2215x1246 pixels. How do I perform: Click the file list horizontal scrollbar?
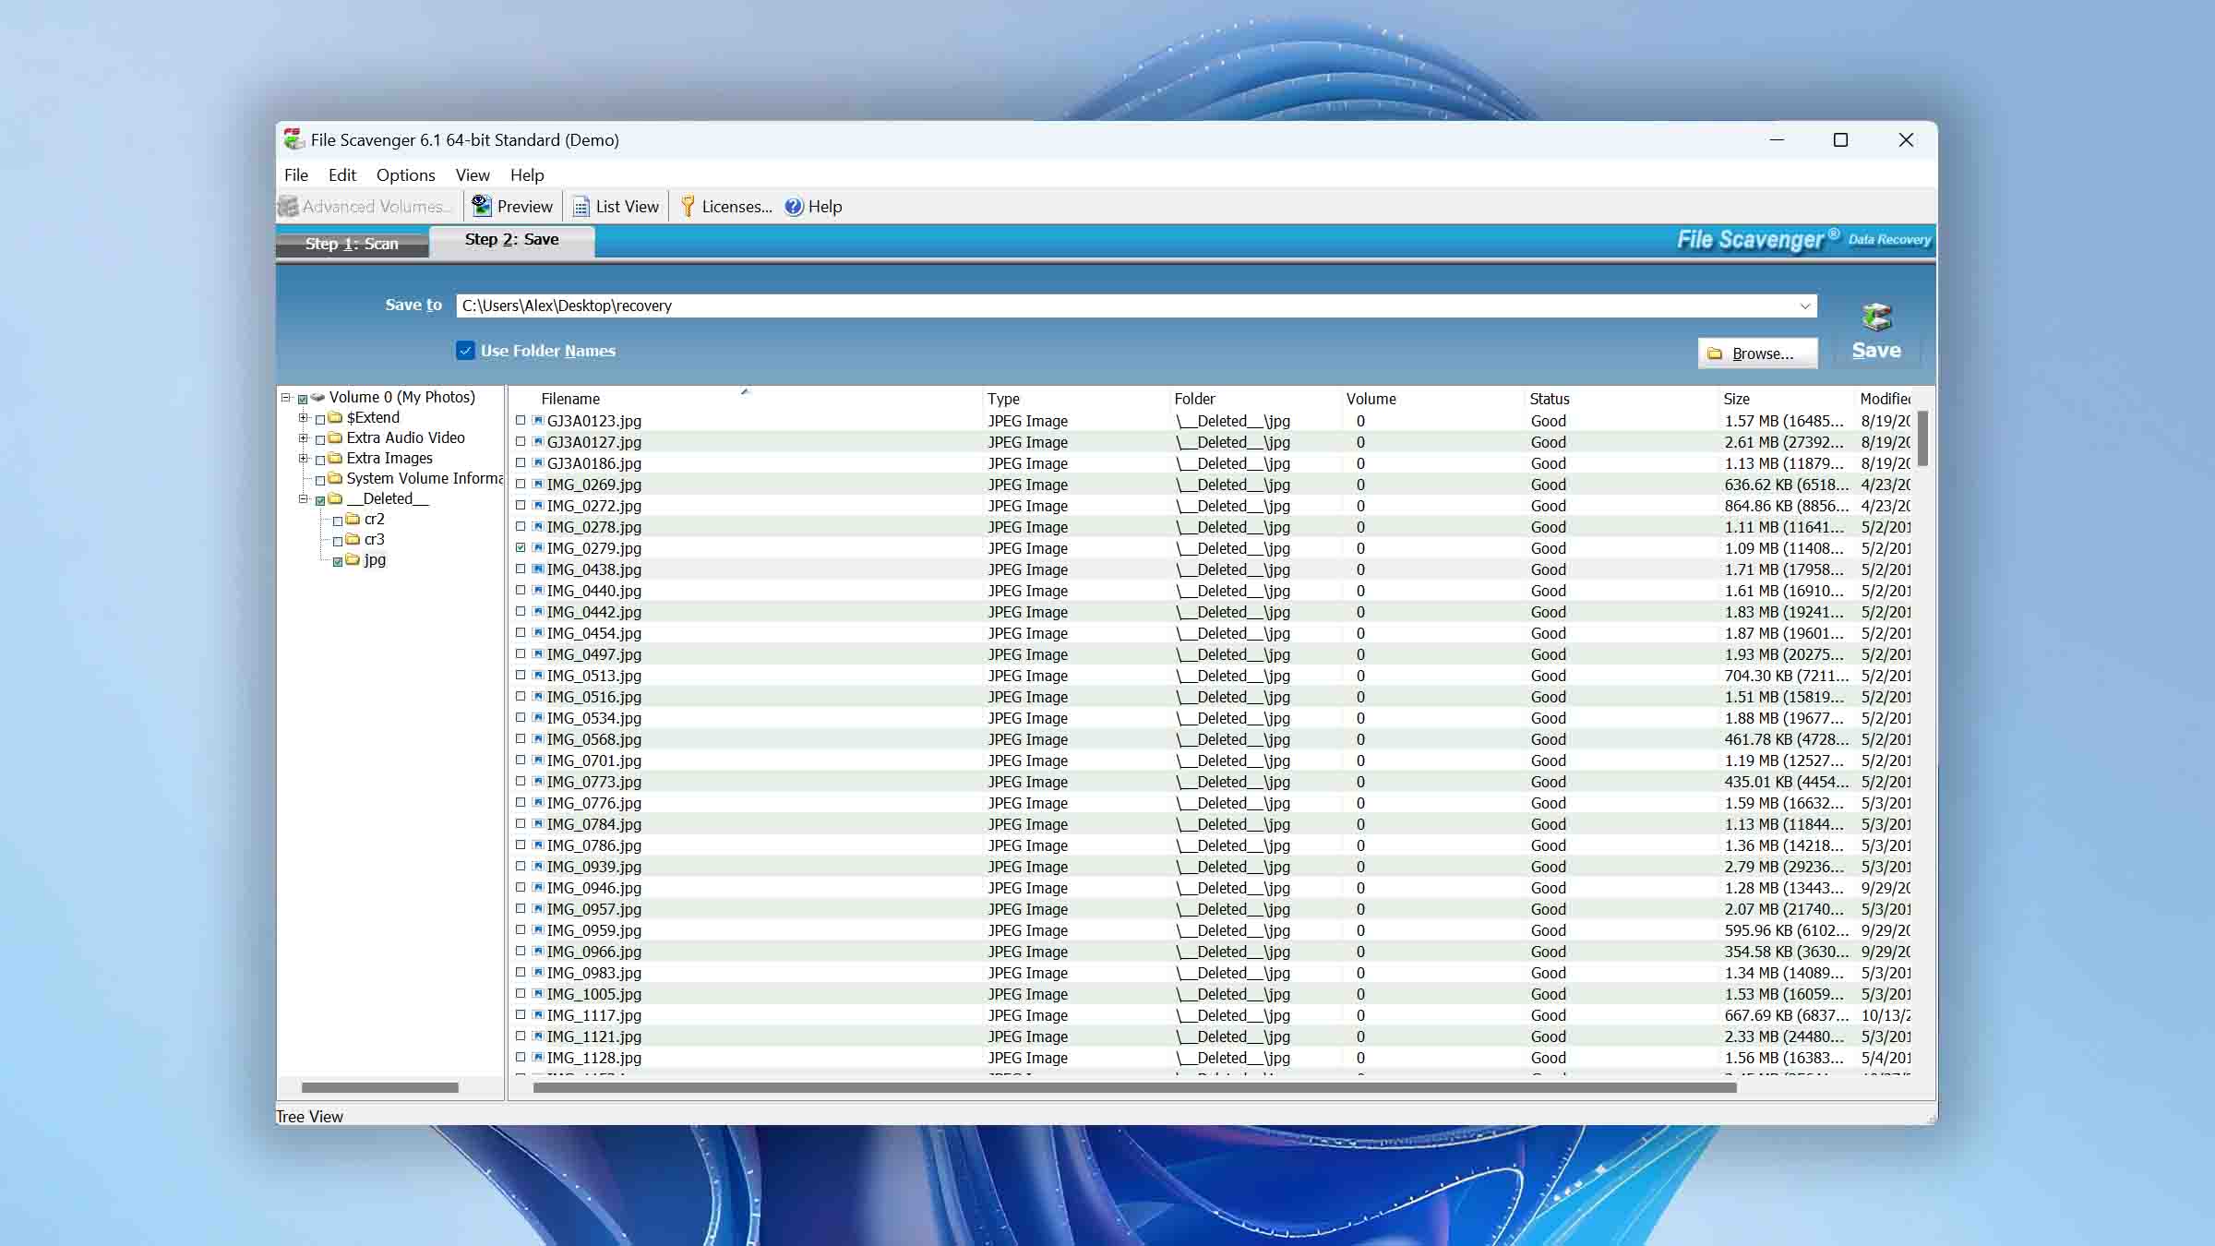click(1134, 1087)
